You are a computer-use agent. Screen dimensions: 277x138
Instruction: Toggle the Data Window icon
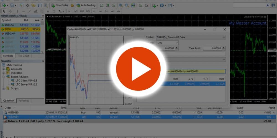pos(27,6)
